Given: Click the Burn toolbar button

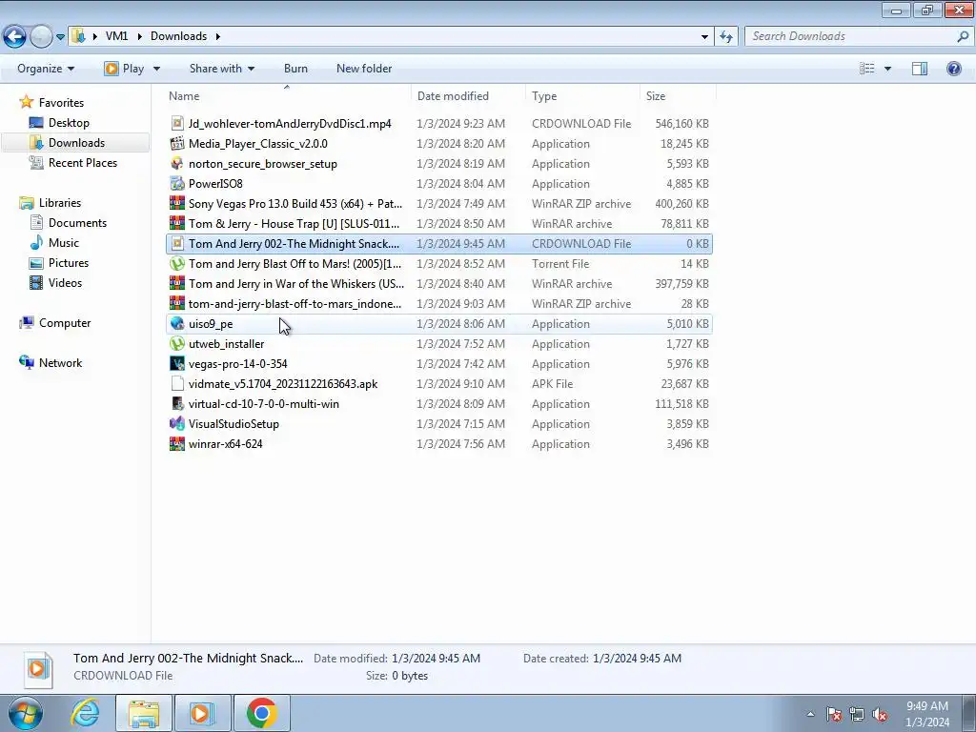Looking at the screenshot, I should click(x=295, y=69).
